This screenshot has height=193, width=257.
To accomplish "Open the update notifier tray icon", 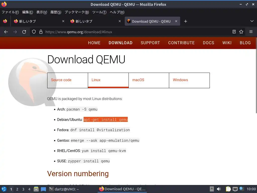I will pos(242,189).
